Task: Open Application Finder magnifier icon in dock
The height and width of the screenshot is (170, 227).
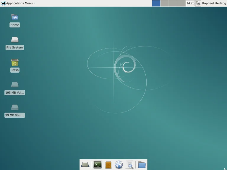Action: point(129,165)
